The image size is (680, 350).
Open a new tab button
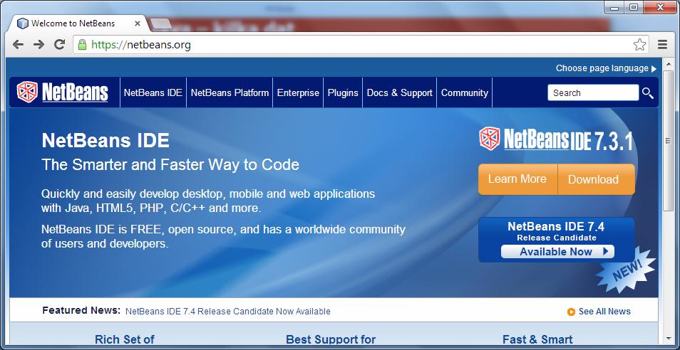pyautogui.click(x=160, y=23)
